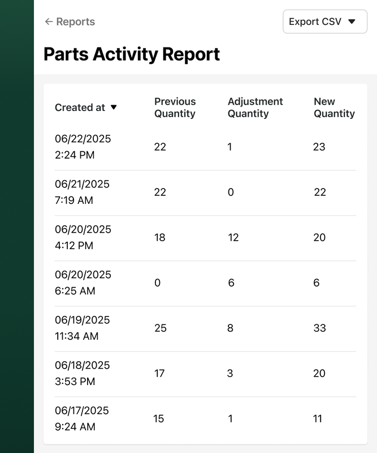Toggle the Created at sort arrow
This screenshot has width=377, height=453.
(114, 108)
